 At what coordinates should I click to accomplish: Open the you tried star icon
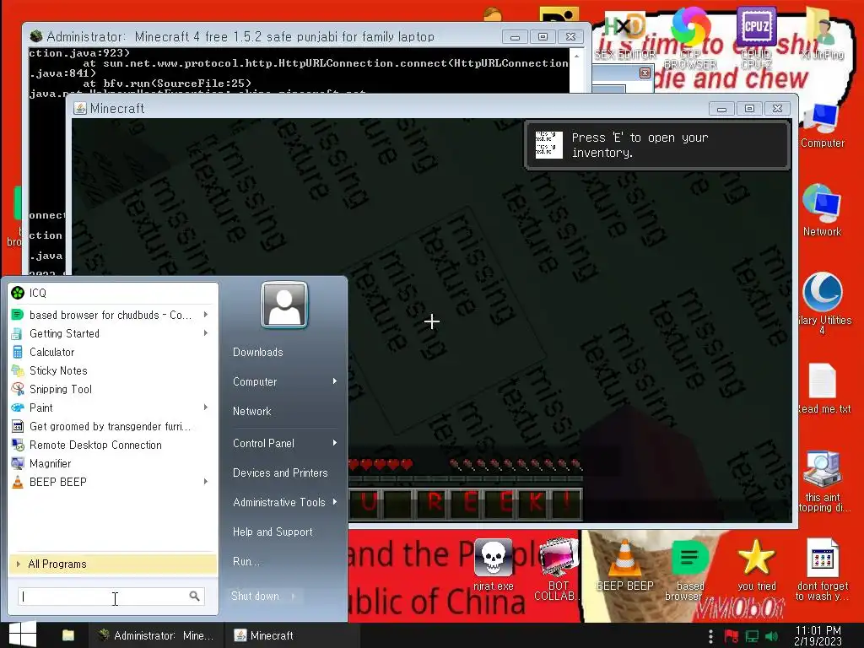tap(757, 564)
